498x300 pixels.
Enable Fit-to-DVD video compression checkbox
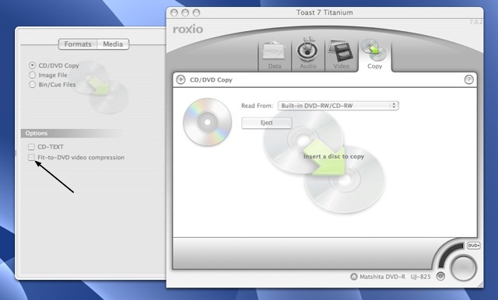tap(31, 157)
